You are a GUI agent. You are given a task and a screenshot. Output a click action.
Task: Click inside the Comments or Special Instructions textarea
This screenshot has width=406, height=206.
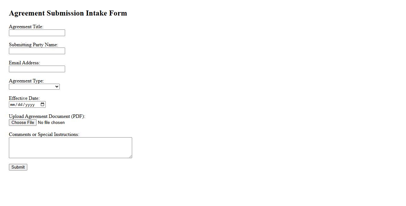point(70,148)
